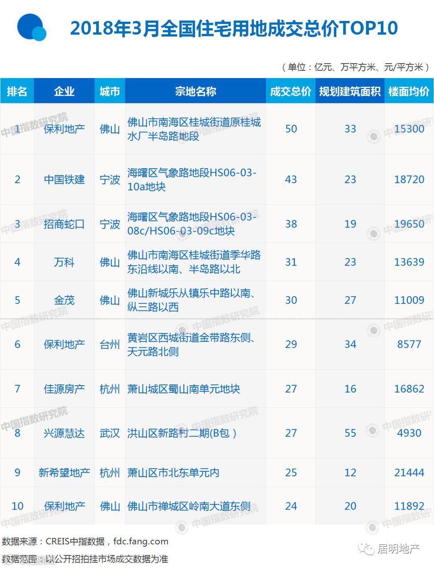Click the 企业 column header
The width and height of the screenshot is (434, 568).
(x=64, y=91)
